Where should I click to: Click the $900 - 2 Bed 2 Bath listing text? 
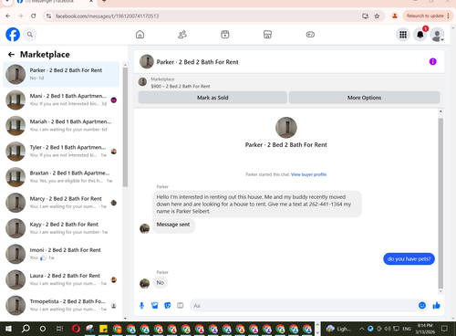point(181,86)
